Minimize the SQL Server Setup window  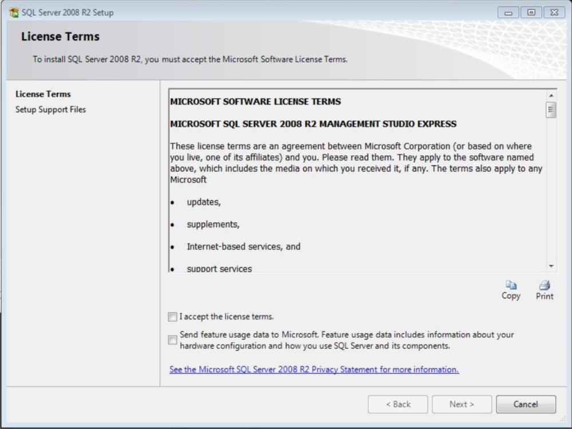click(x=508, y=13)
